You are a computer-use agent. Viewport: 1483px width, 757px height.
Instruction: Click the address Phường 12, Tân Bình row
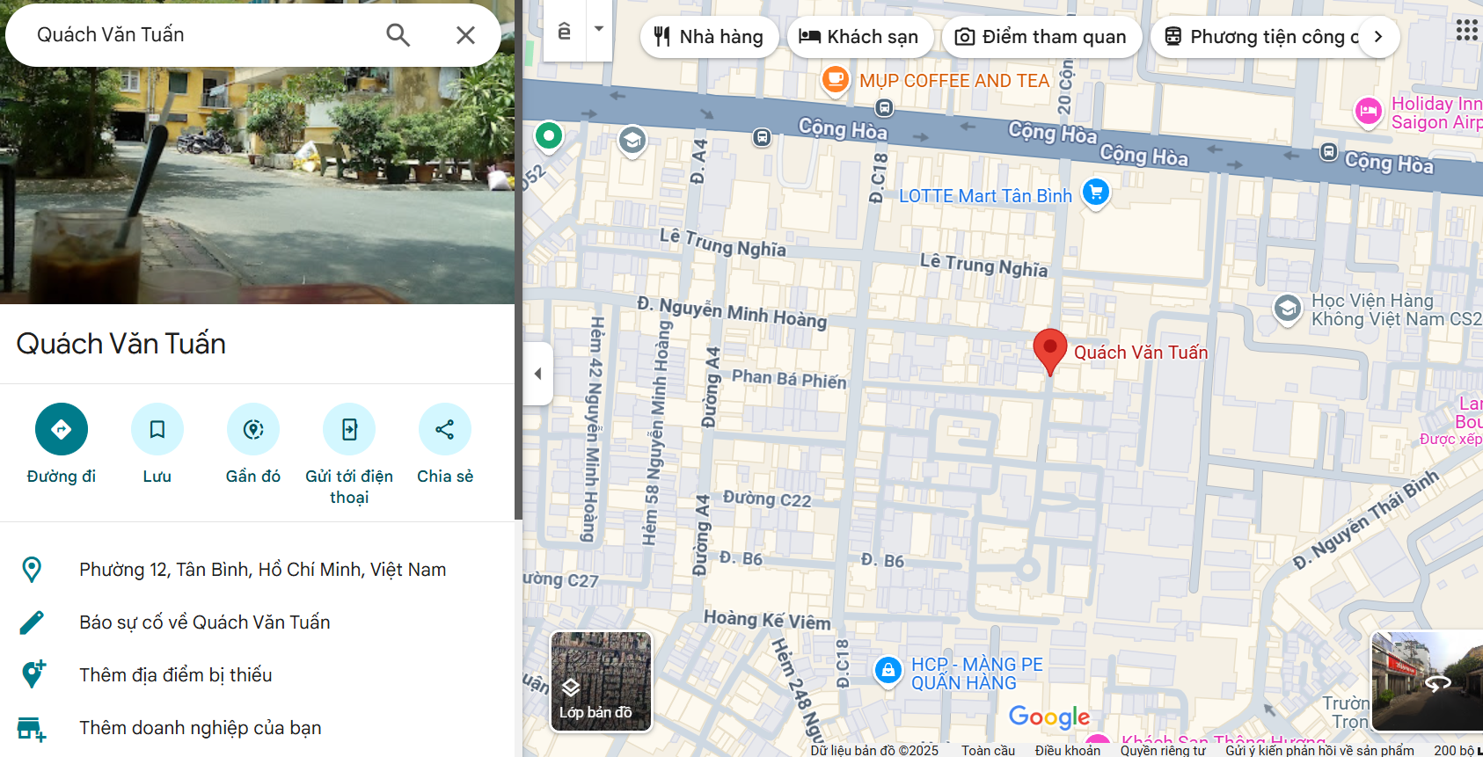[x=257, y=570]
